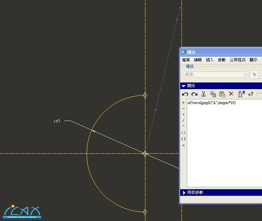The width and height of the screenshot is (262, 221).
Task: Cut selected text with the scissors icon
Action: [x=204, y=94]
